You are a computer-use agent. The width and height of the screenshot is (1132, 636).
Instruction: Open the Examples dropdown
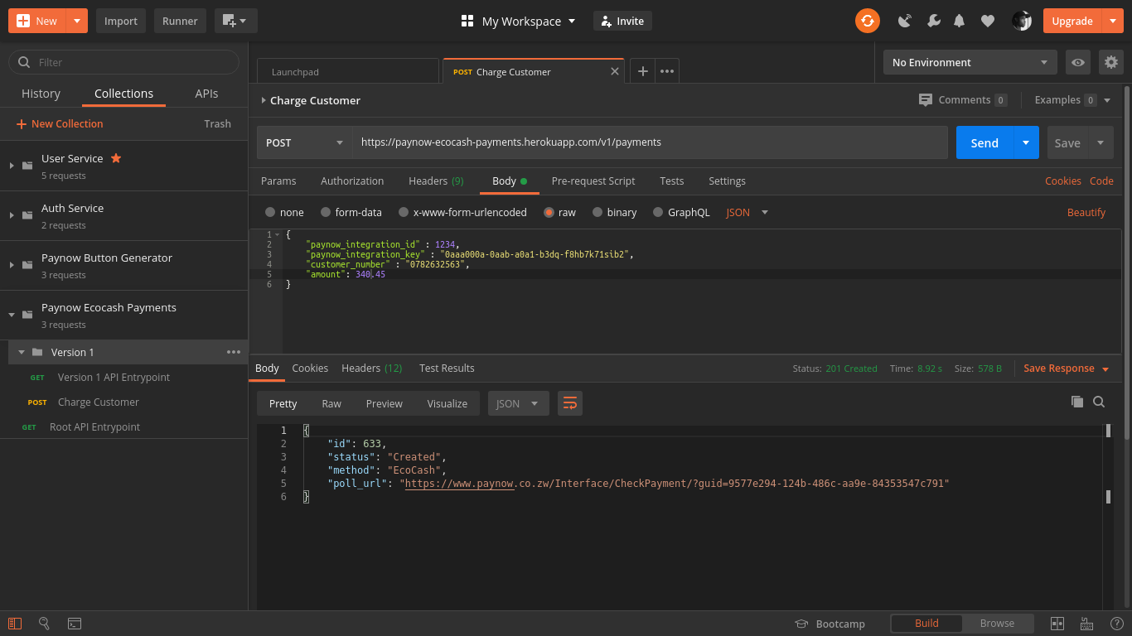1072,99
